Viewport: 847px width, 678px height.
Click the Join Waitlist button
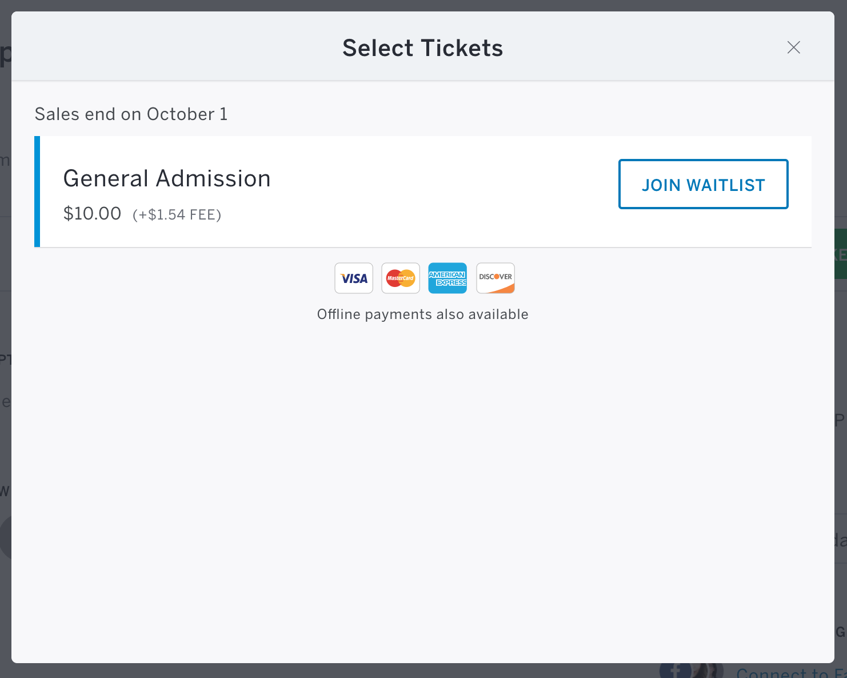point(703,184)
